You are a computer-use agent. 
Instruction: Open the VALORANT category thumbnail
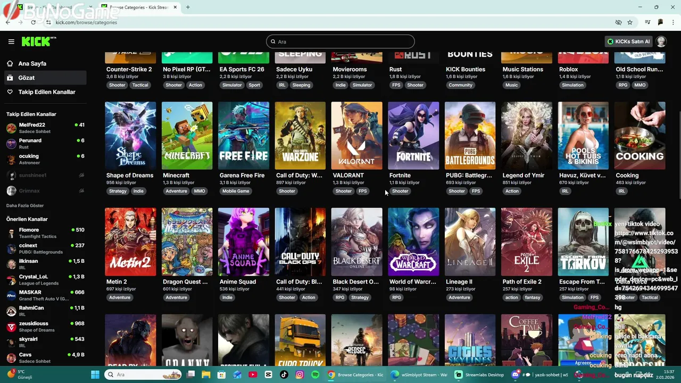(x=356, y=136)
